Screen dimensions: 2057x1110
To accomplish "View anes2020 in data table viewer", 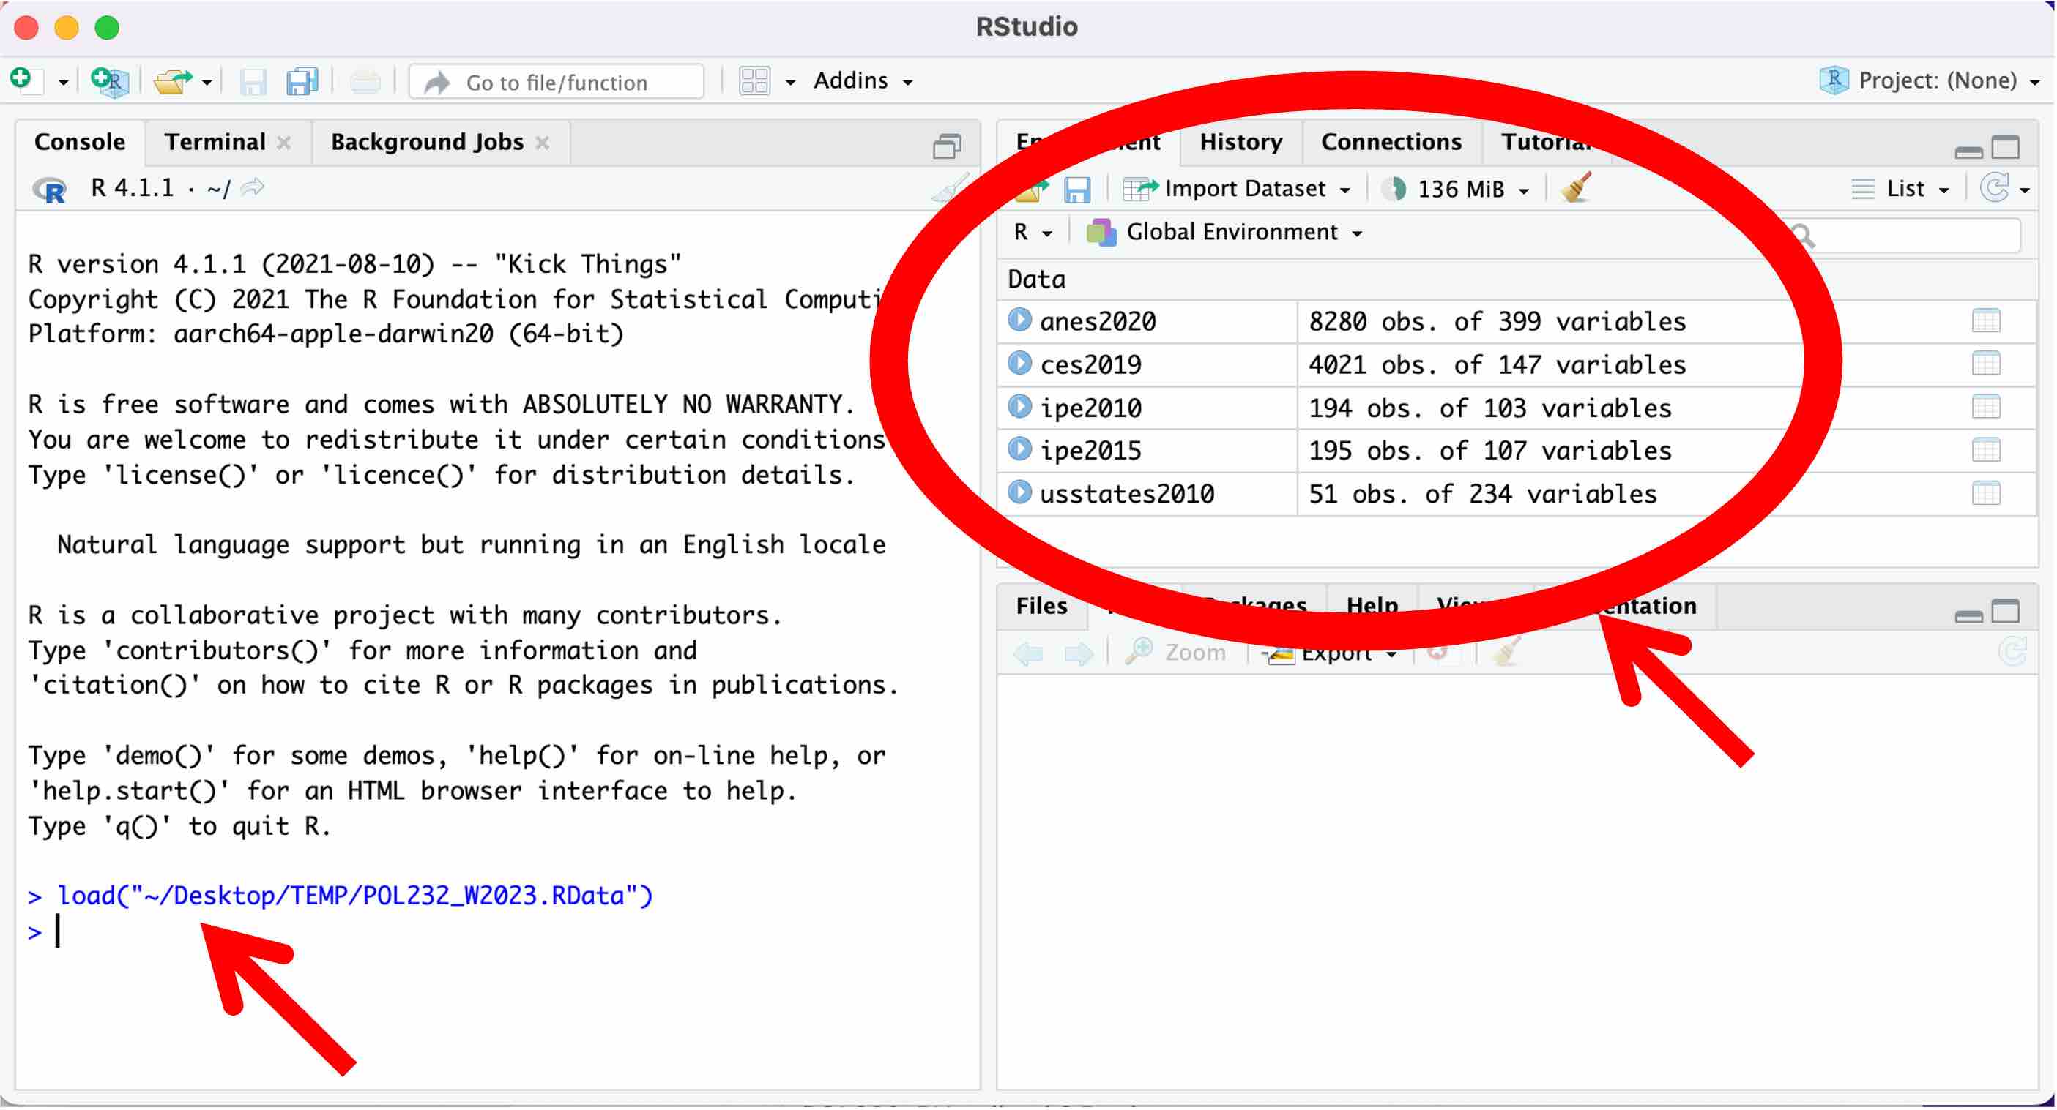I will click(1985, 320).
